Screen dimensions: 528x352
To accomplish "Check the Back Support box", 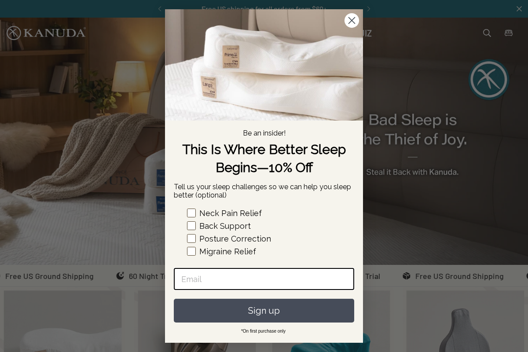I will click(x=191, y=226).
